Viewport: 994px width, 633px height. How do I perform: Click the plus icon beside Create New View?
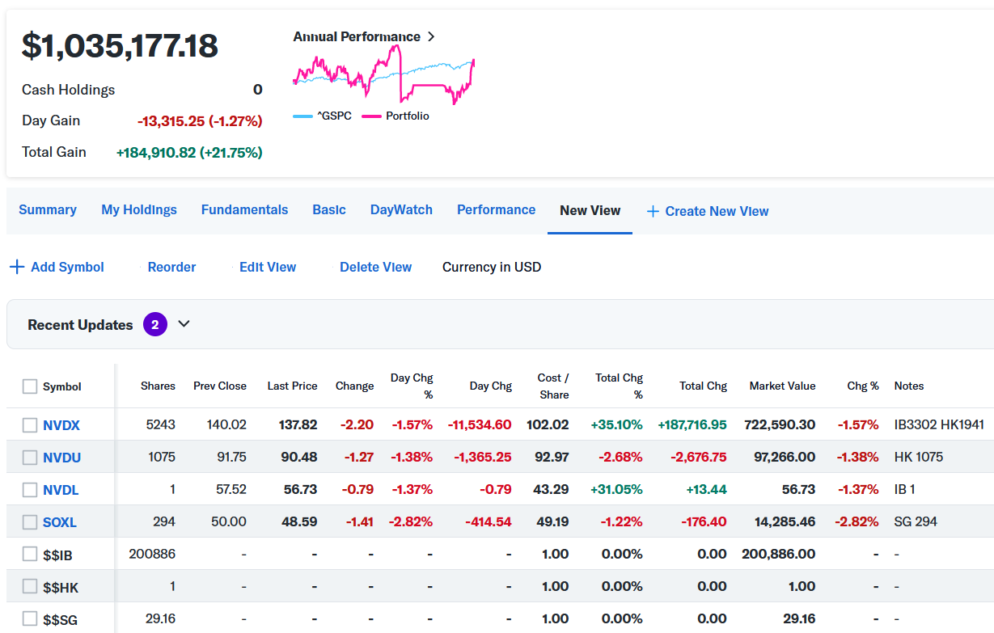(x=653, y=211)
